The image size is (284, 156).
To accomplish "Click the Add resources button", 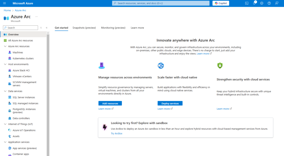I will pos(110,103).
